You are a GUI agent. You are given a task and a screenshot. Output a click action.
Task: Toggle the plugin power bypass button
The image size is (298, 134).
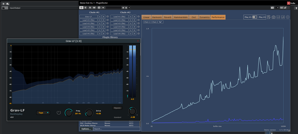[81, 8]
